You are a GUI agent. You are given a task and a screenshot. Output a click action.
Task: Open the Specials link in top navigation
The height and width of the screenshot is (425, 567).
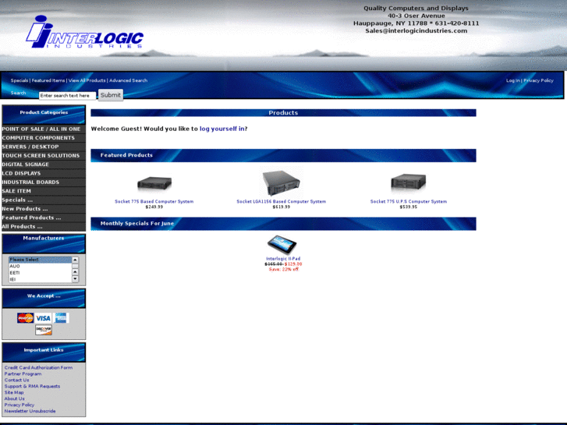(19, 80)
